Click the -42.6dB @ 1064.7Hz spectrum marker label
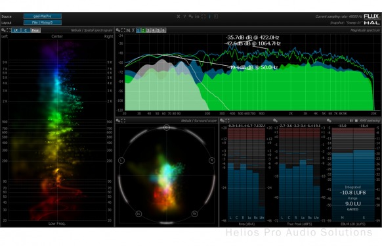This screenshot has width=382, height=246. click(253, 43)
